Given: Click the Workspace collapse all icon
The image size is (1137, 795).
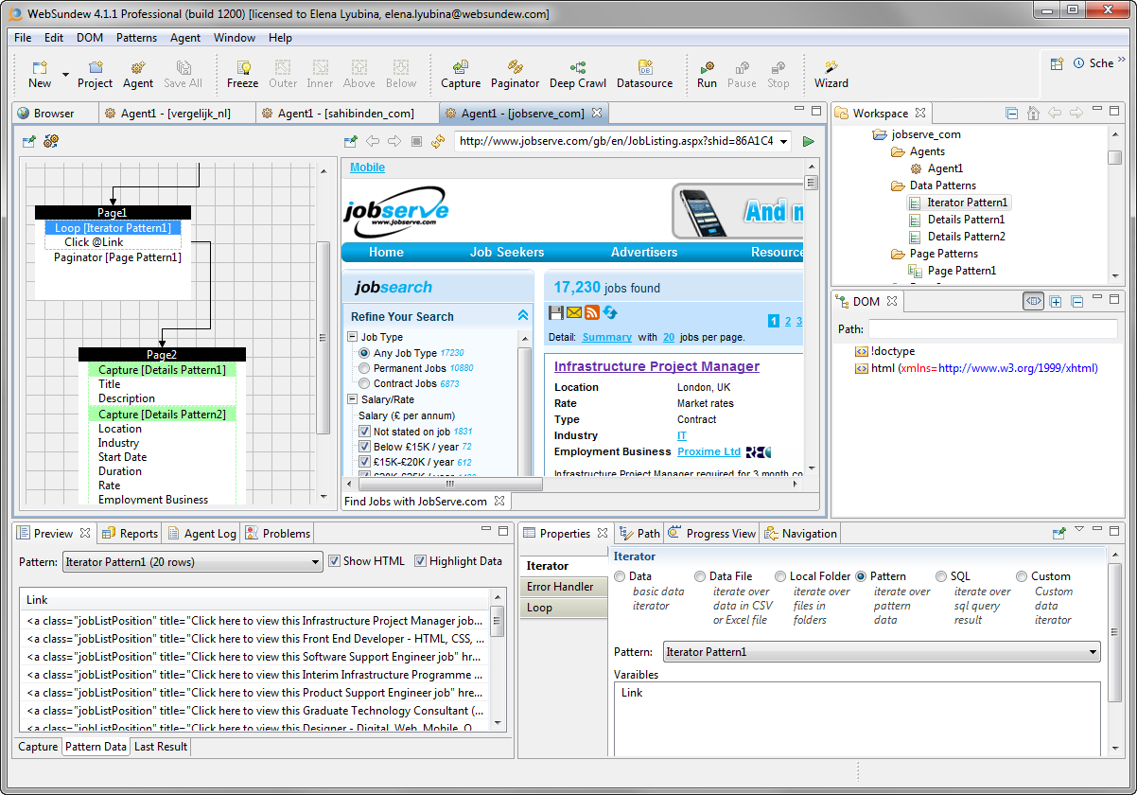Looking at the screenshot, I should click(x=1011, y=113).
